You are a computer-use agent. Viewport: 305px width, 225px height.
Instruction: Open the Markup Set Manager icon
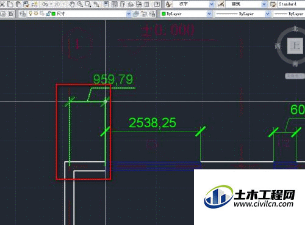(x=139, y=4)
